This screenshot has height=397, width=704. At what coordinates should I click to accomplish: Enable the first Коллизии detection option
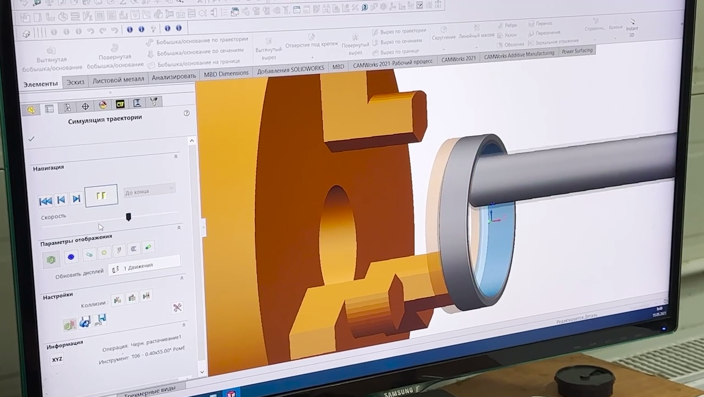[x=117, y=299]
